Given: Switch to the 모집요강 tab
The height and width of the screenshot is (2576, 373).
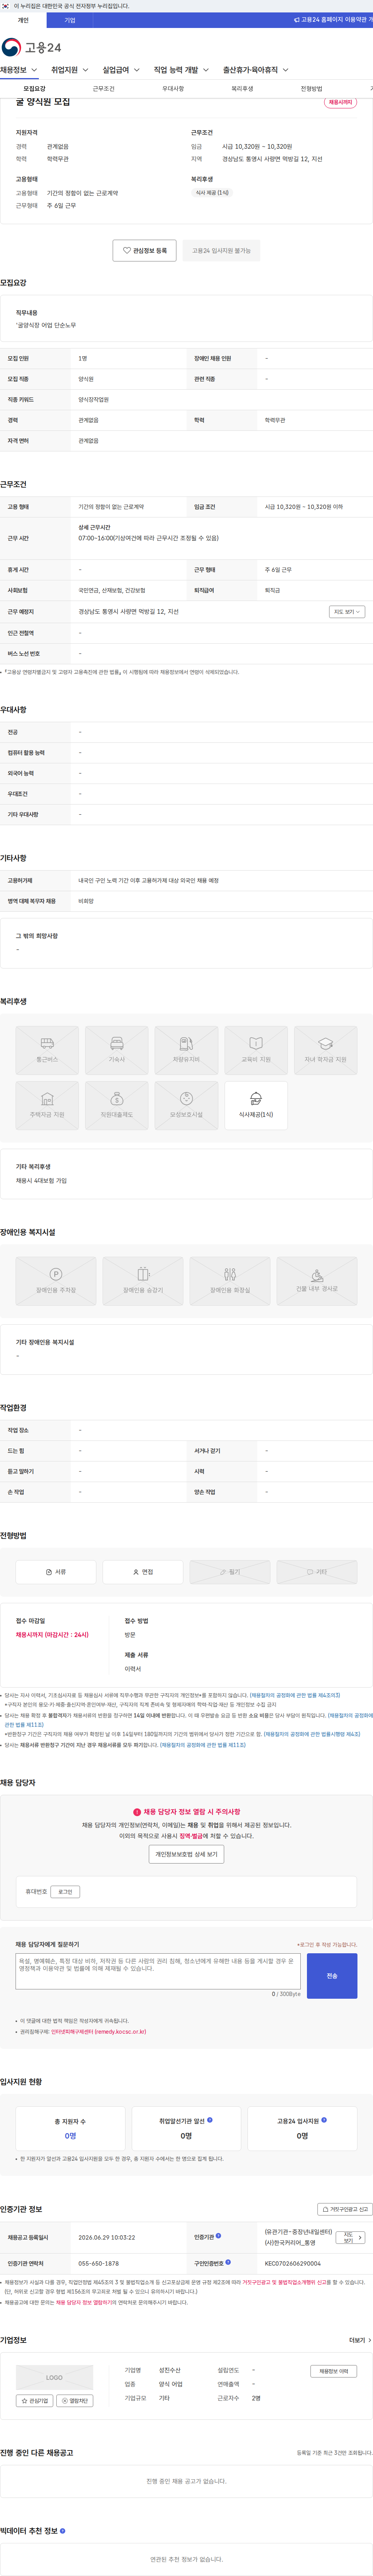Looking at the screenshot, I should 34,89.
